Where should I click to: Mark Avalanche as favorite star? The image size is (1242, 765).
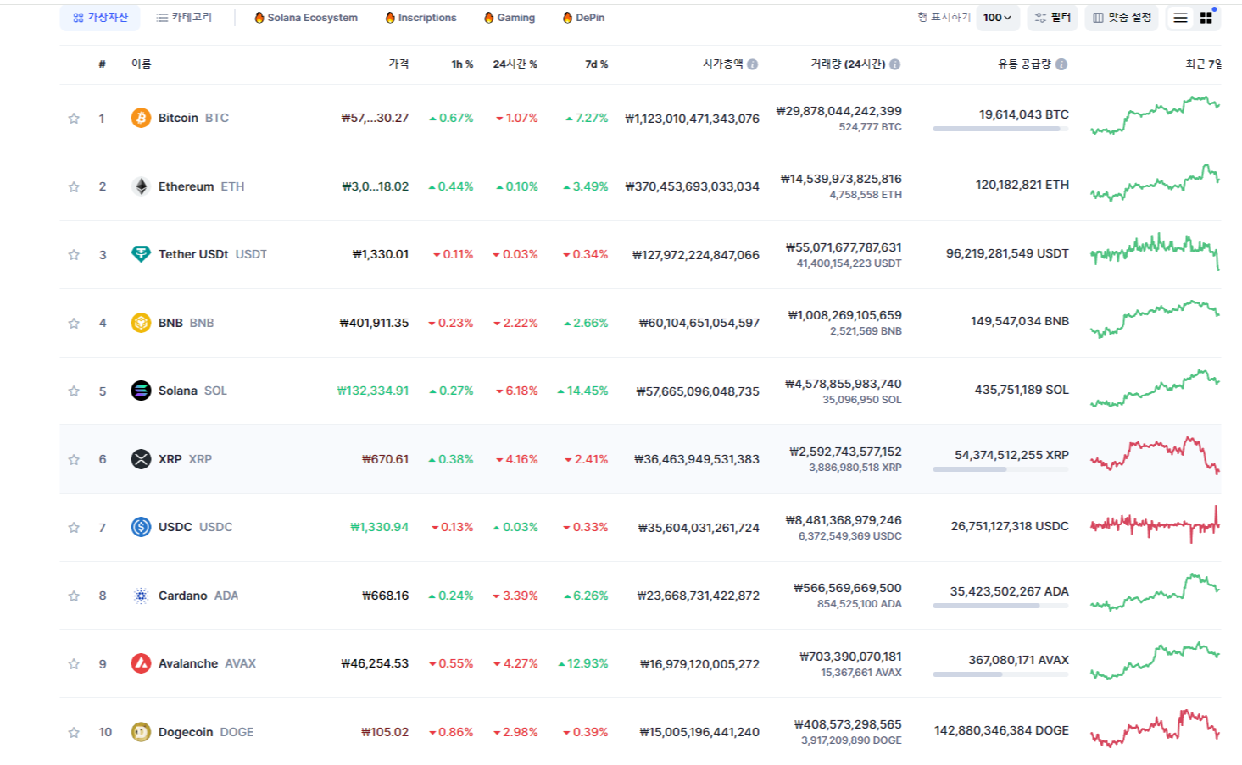coord(74,664)
